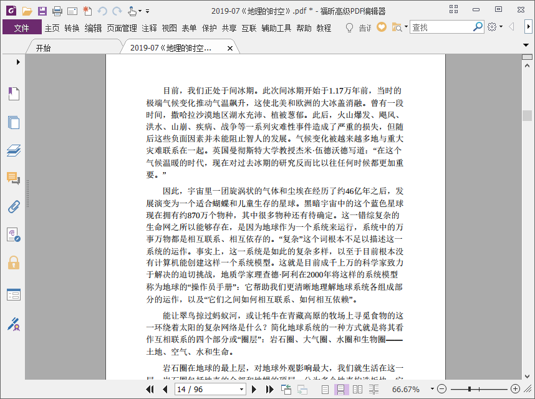Go to the last page
This screenshot has width=535, height=399.
tap(269, 389)
